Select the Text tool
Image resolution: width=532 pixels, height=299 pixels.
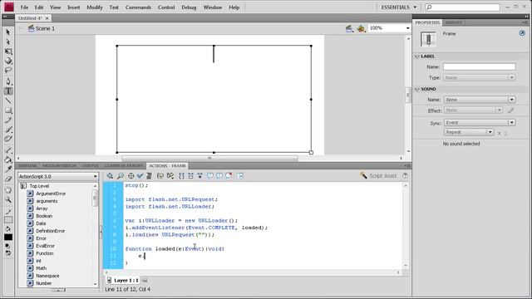pyautogui.click(x=8, y=91)
